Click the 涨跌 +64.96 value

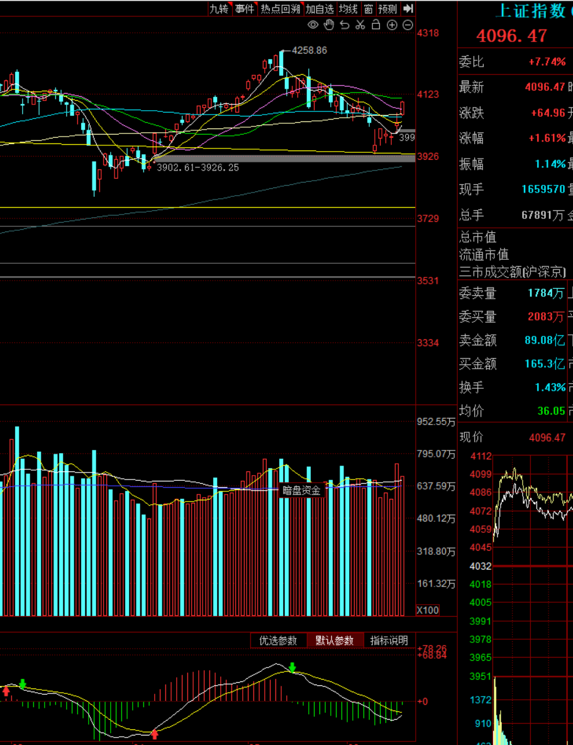point(548,113)
